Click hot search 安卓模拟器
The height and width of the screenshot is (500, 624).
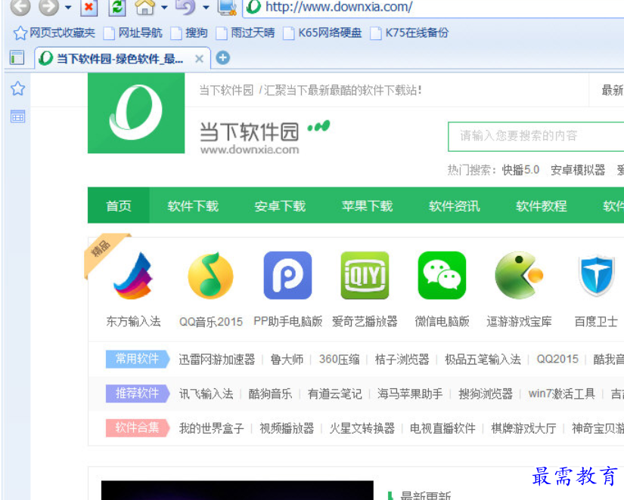click(578, 170)
